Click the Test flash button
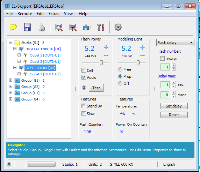This screenshot has height=172, width=200. pyautogui.click(x=96, y=88)
